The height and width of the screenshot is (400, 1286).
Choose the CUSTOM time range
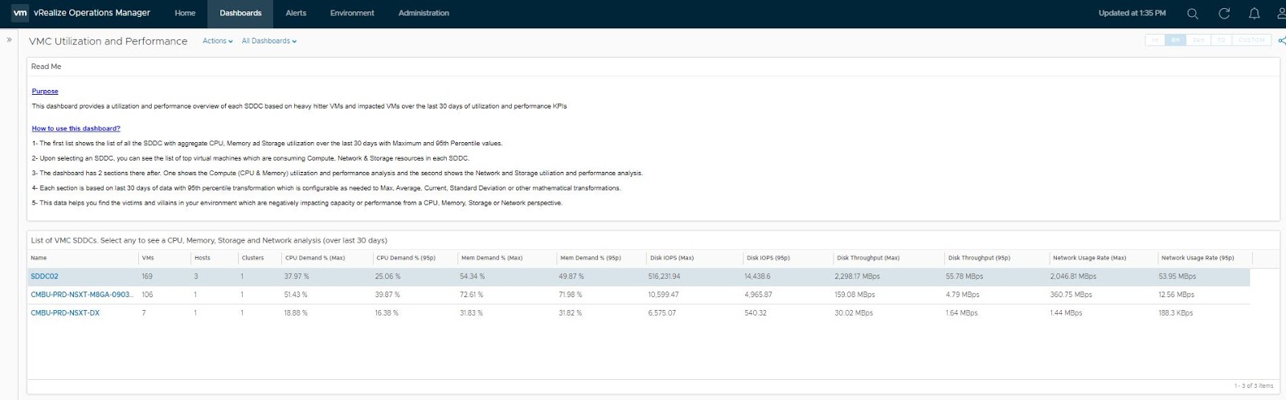pos(1251,40)
